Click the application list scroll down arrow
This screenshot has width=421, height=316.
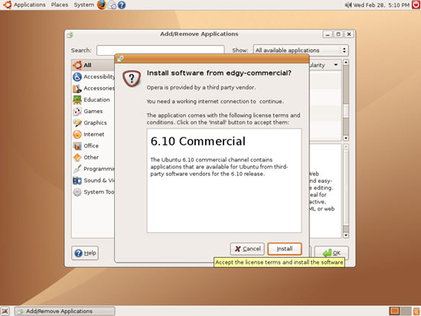[x=346, y=138]
